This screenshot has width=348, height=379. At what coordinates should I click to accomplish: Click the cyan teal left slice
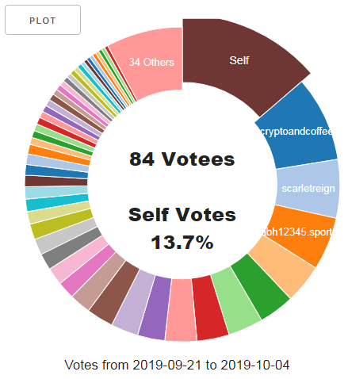coord(57,202)
